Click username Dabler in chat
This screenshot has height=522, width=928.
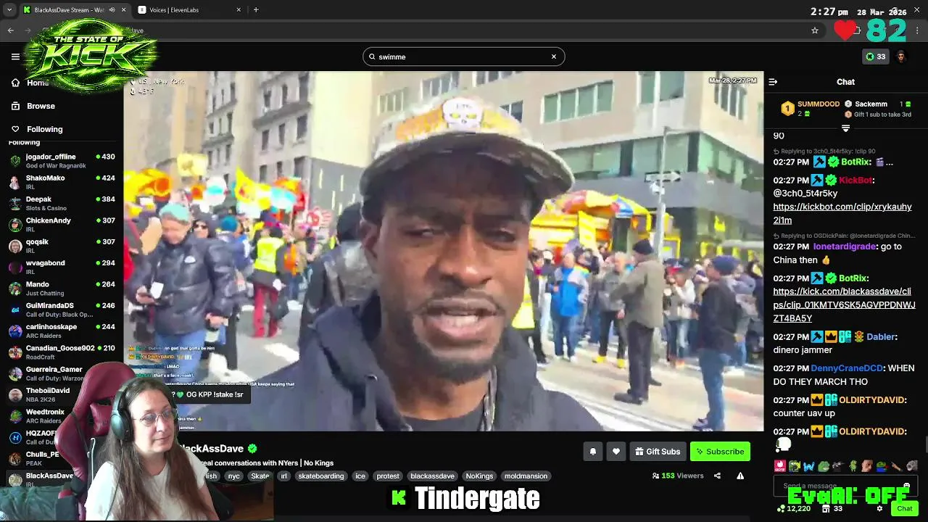[881, 337]
